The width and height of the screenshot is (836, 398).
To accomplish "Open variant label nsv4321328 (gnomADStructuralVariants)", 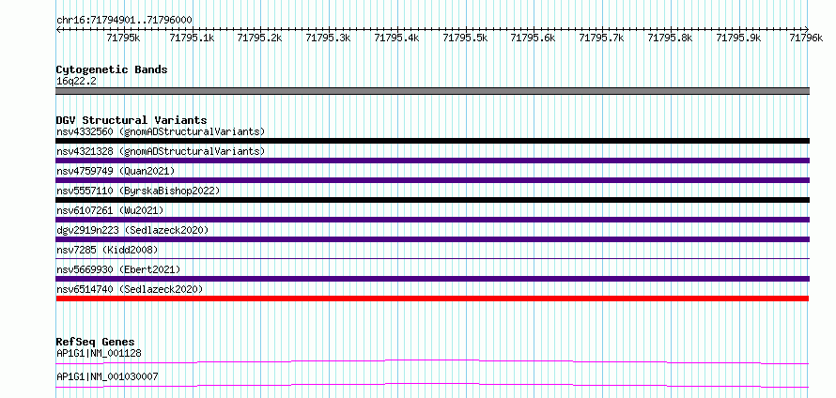I will click(x=161, y=151).
